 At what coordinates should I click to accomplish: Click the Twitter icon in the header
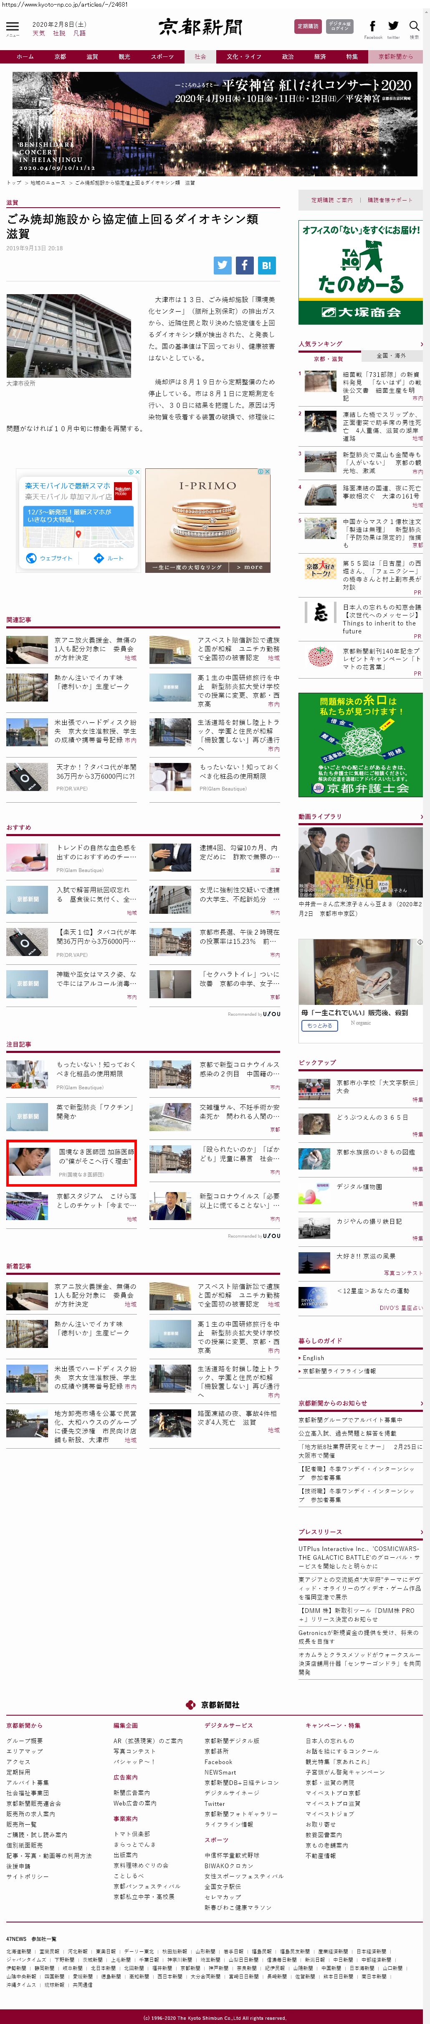[x=393, y=27]
